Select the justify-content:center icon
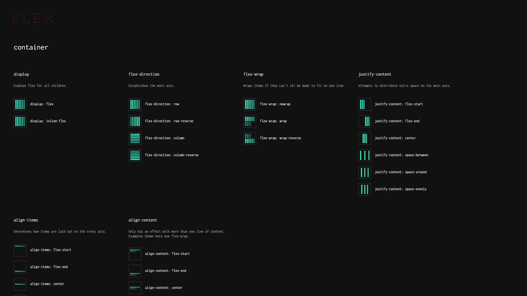 365,138
